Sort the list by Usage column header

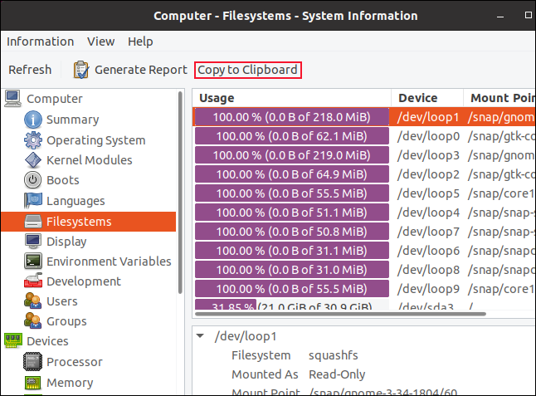tap(290, 98)
